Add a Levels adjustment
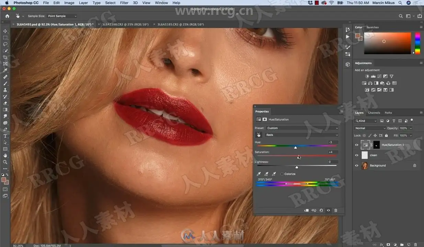The height and width of the screenshot is (247, 424). coord(373,76)
